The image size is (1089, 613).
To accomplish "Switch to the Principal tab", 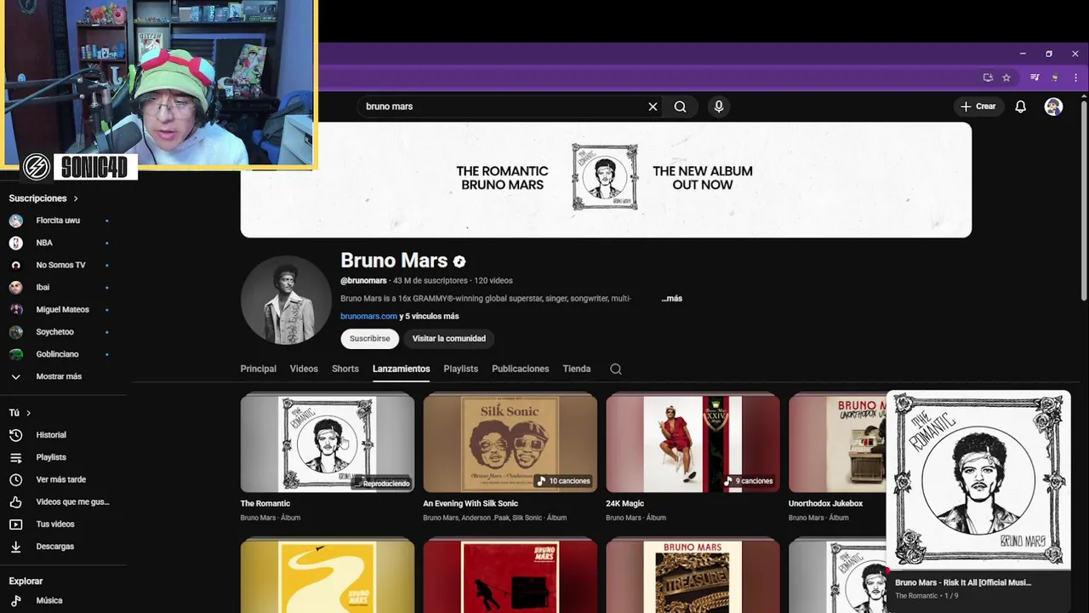I will (x=259, y=369).
